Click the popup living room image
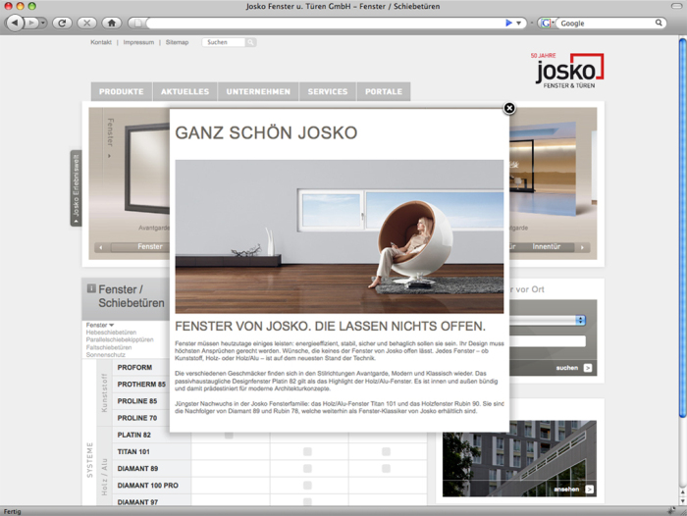The width and height of the screenshot is (687, 516). tap(340, 236)
